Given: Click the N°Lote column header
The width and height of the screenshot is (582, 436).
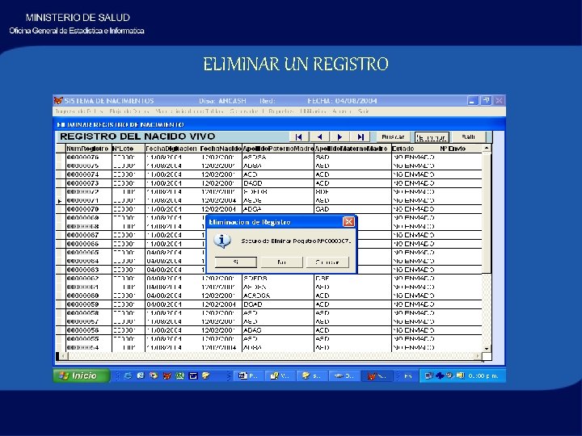Looking at the screenshot, I should point(128,149).
